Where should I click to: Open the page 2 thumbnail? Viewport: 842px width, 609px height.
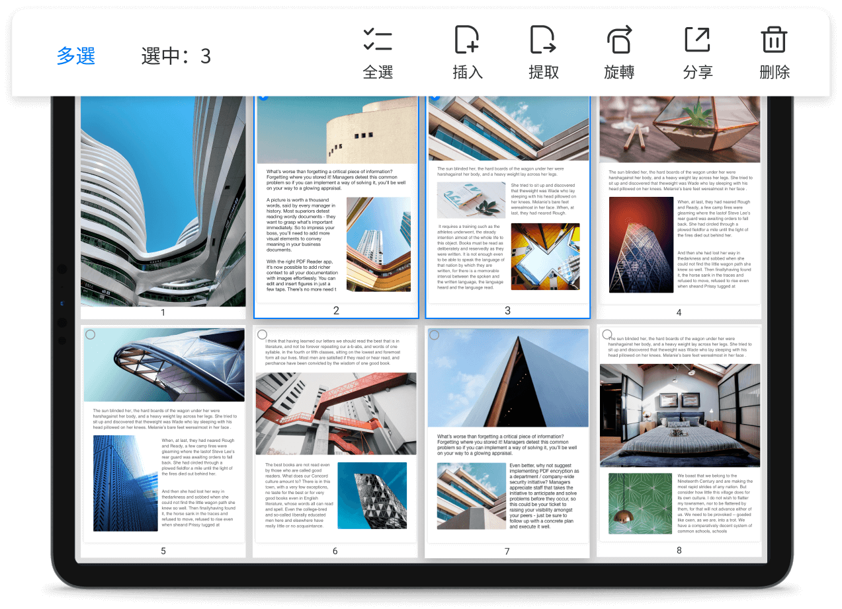tap(335, 205)
